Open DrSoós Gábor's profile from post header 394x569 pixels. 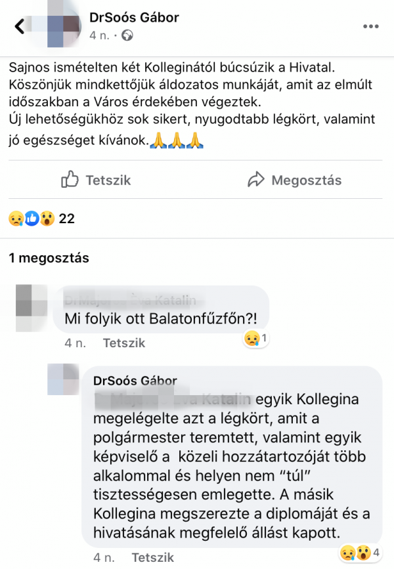click(134, 18)
